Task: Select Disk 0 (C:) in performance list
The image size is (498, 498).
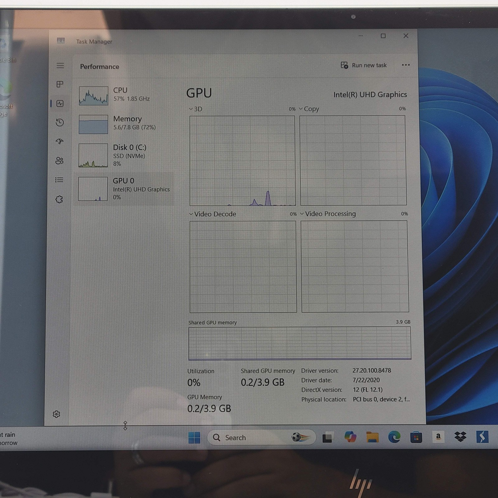Action: click(125, 155)
